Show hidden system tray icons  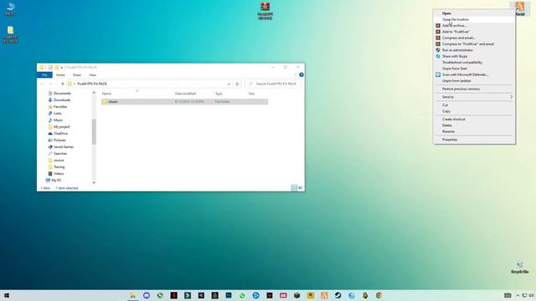(518, 295)
